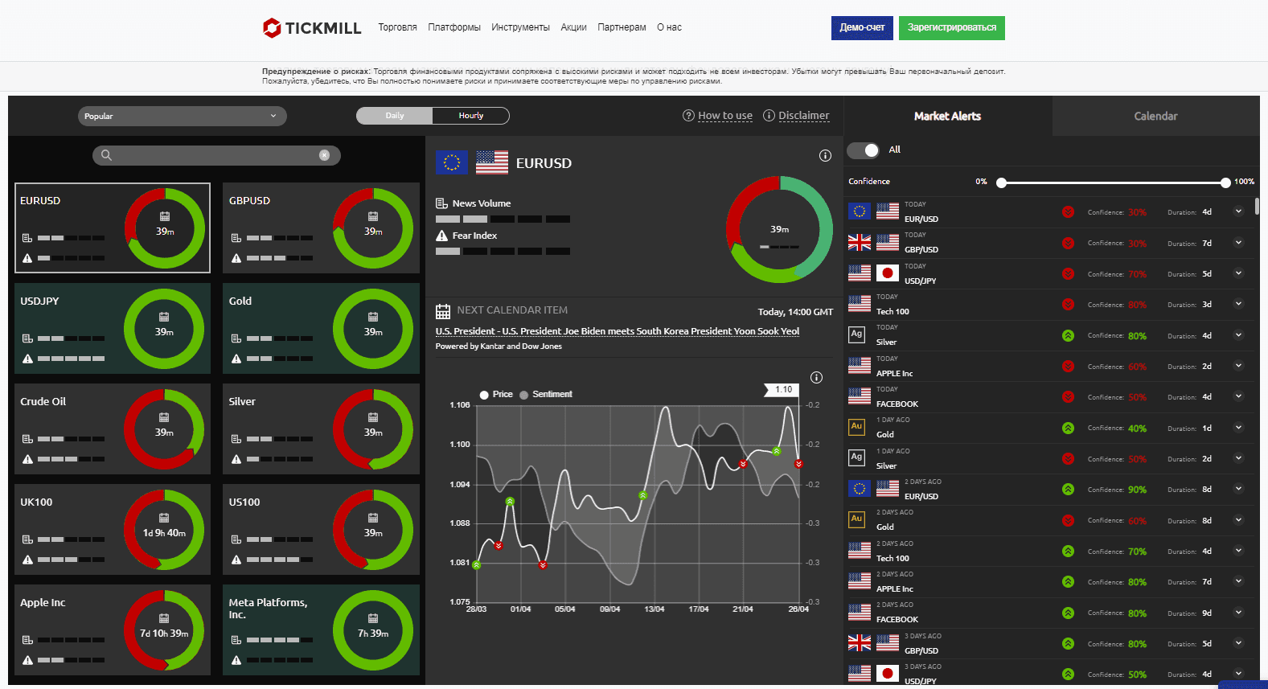Click the search magnifier icon
The width and height of the screenshot is (1268, 689).
point(106,155)
